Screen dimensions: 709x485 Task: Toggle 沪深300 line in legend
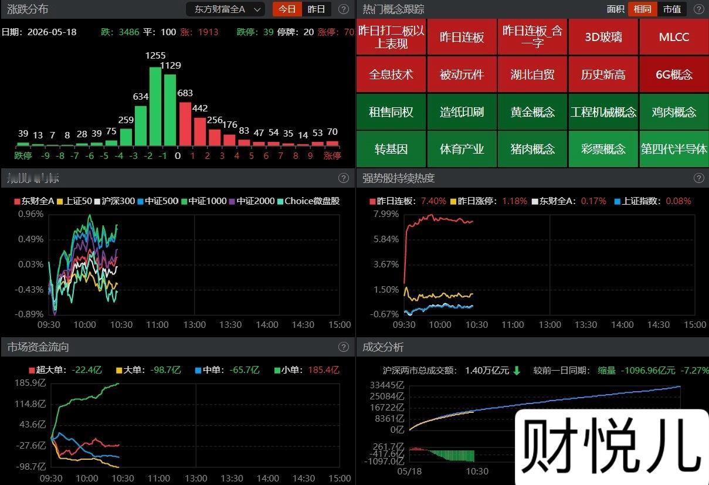115,201
